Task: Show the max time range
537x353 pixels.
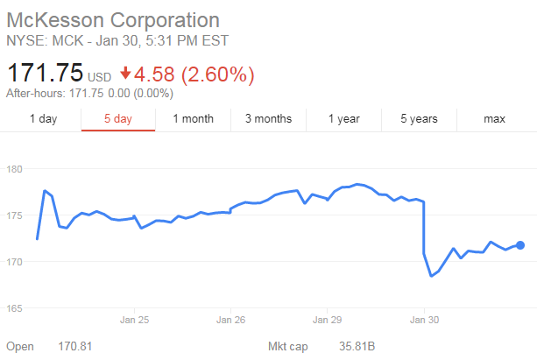Action: coord(494,119)
